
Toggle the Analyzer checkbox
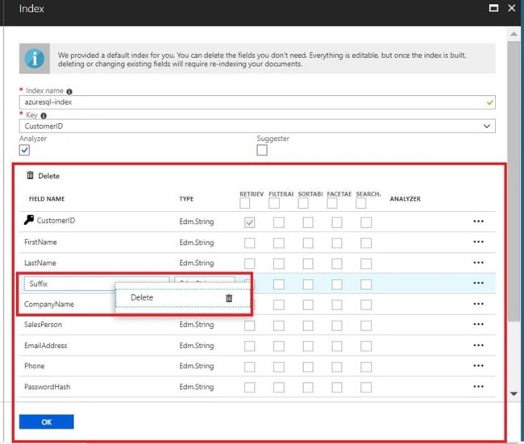click(24, 151)
